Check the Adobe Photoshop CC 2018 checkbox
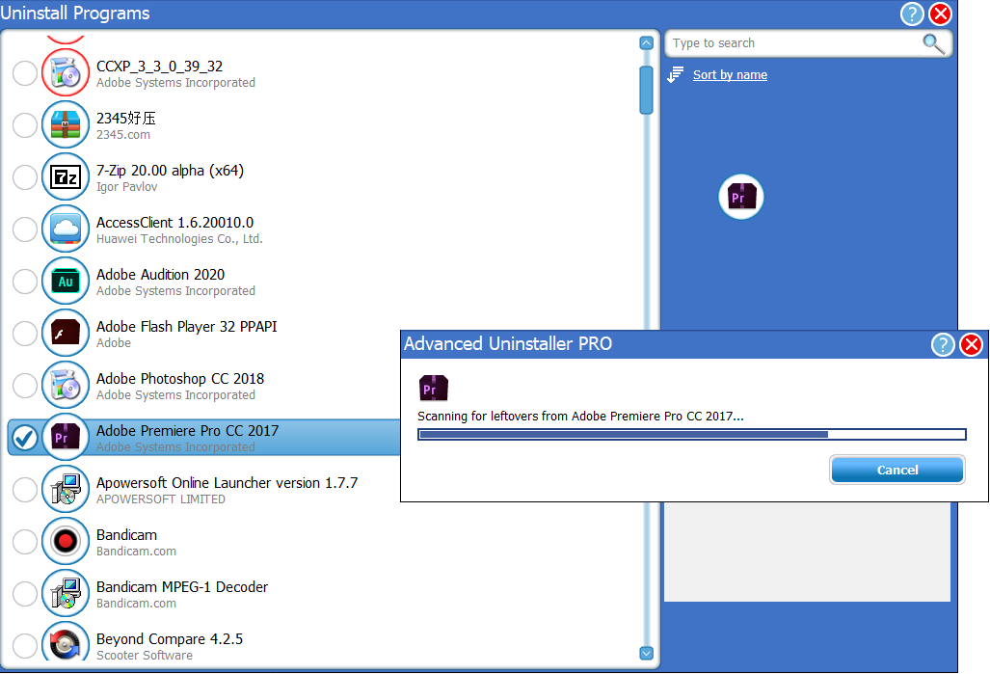The image size is (990, 674). click(x=25, y=386)
